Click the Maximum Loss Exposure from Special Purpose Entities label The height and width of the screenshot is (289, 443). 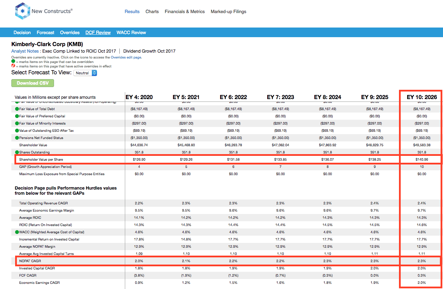pyautogui.click(x=62, y=174)
